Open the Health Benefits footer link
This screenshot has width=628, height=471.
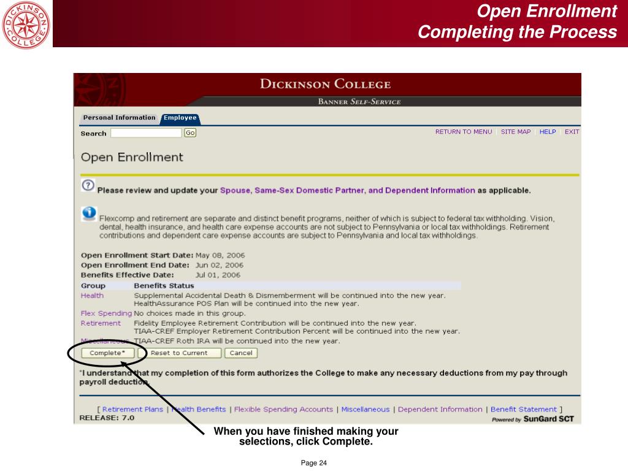coord(199,409)
